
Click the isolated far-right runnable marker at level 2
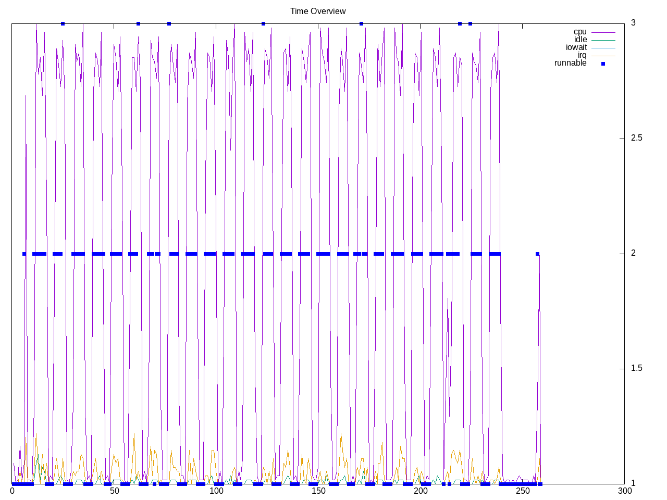pos(537,254)
